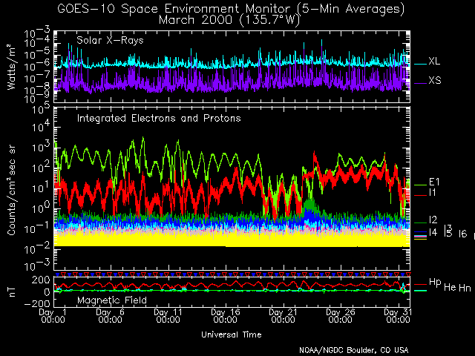The width and height of the screenshot is (475, 356).
Task: Click the 'Magnetic Field' panel label
Action: point(112,300)
